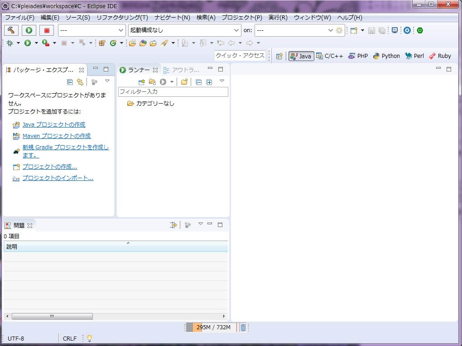
Task: Click the Open Perspective icon
Action: point(279,56)
